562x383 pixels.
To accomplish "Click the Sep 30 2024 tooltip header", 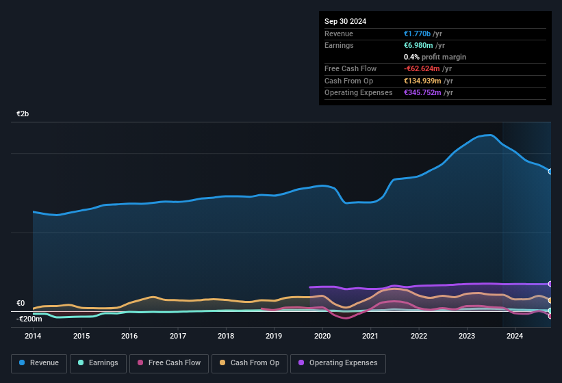I will coord(345,21).
